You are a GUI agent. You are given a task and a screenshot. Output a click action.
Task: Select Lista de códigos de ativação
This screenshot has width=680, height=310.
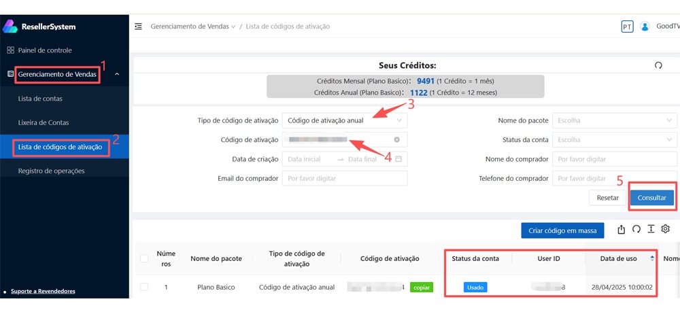point(60,147)
